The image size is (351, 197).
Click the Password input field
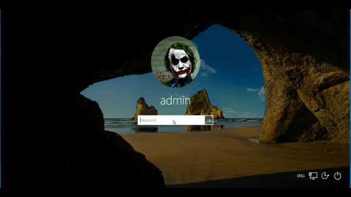point(171,120)
